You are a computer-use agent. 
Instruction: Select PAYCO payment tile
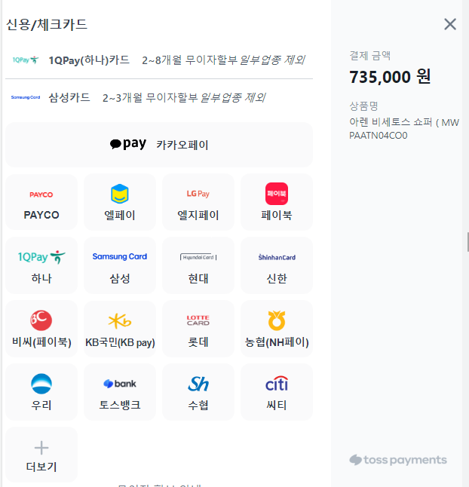click(x=41, y=202)
